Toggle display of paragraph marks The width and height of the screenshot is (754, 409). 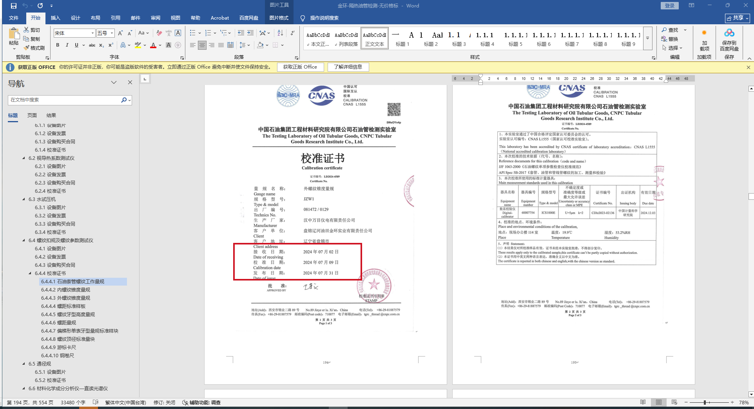(x=292, y=33)
